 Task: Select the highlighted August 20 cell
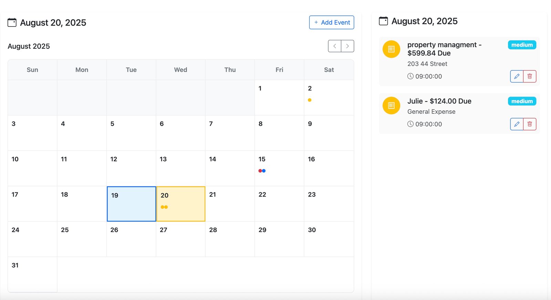pyautogui.click(x=181, y=204)
